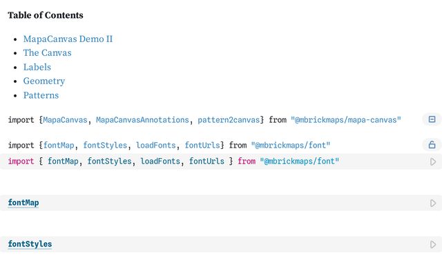Image resolution: width=442 pixels, height=276 pixels.
Task: Open the "@mbrickmaps/mapa-canvas" module link
Action: [345, 120]
